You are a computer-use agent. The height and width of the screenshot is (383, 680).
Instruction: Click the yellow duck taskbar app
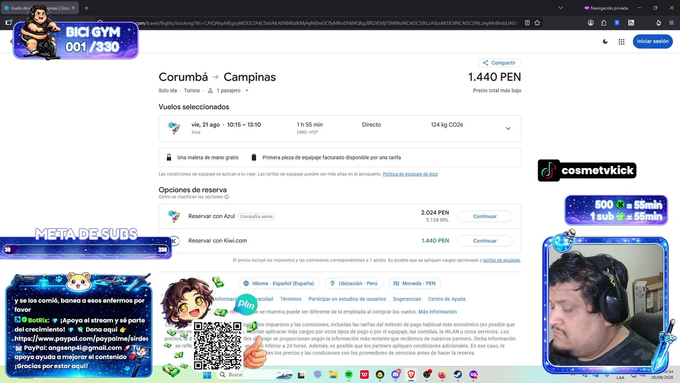[380, 375]
